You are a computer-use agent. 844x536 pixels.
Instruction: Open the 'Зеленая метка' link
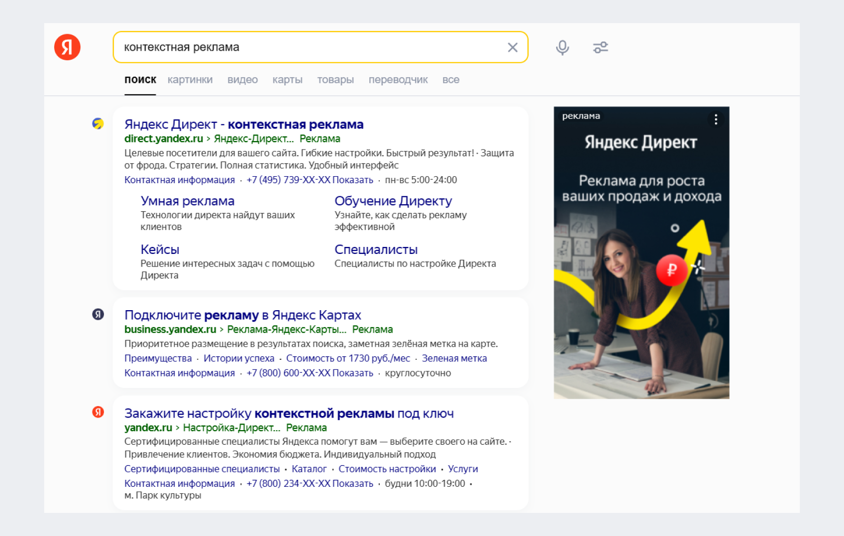pyautogui.click(x=454, y=358)
